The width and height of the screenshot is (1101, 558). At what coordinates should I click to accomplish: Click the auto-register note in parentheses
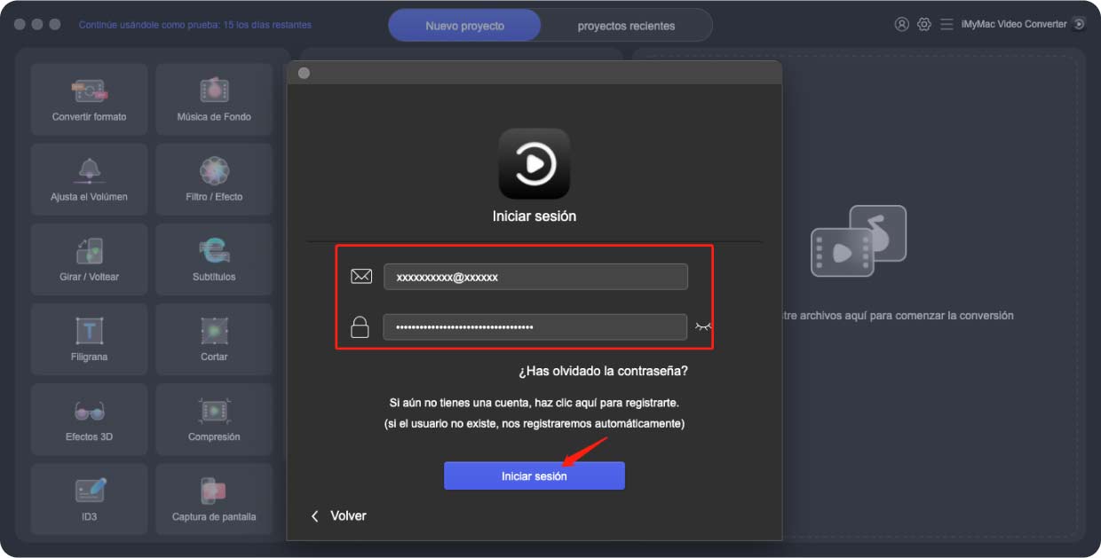[535, 424]
